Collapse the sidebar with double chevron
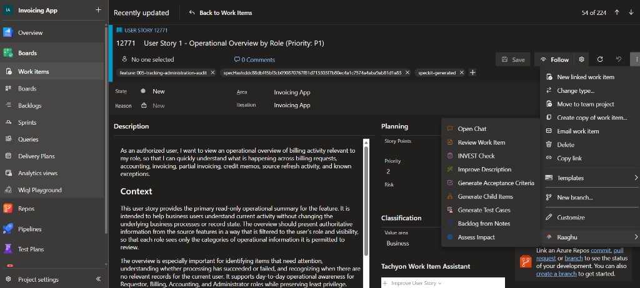Viewport: 640px width, 288px height. tap(98, 279)
